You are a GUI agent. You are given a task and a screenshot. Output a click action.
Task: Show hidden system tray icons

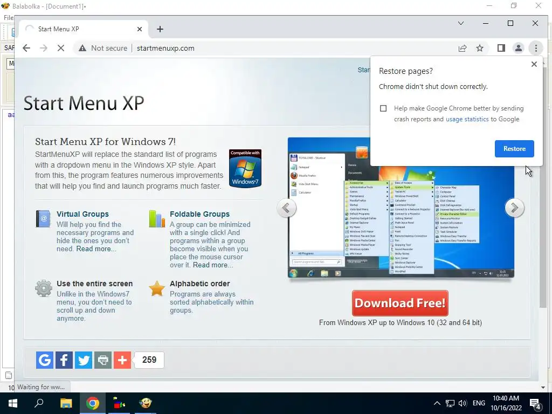437,403
